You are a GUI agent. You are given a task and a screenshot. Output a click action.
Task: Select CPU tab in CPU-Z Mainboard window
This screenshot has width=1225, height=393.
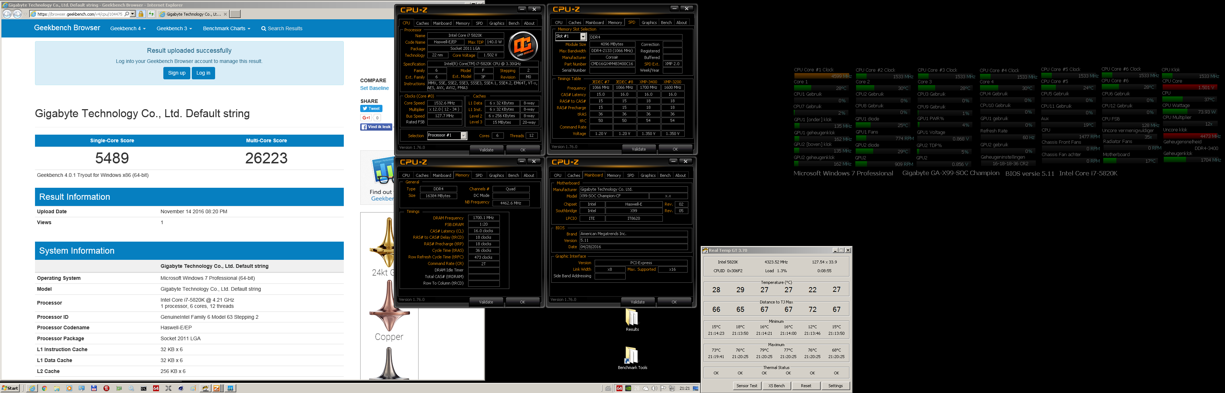pyautogui.click(x=558, y=175)
